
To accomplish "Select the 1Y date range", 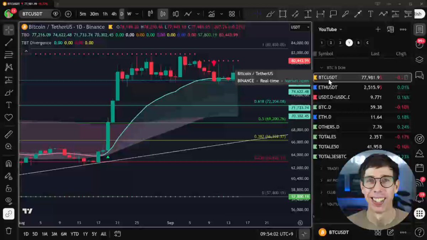I will [85, 234].
